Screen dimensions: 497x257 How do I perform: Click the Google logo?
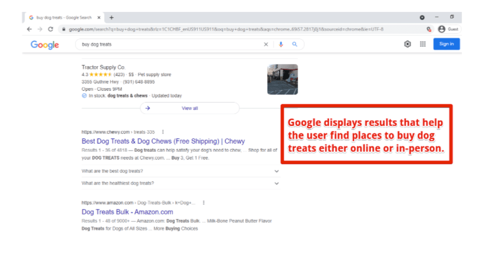45,45
